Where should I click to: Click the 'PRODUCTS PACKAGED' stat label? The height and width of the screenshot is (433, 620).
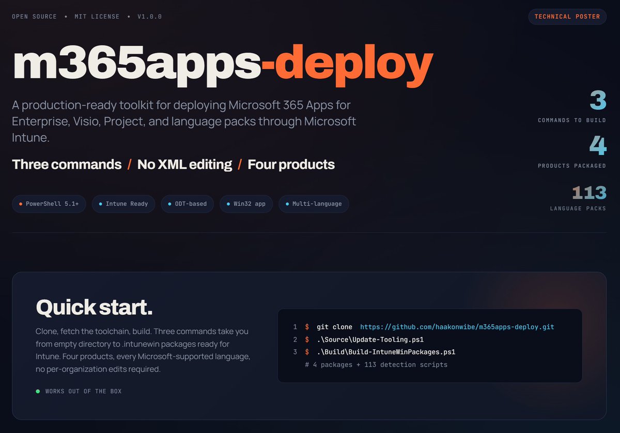tap(572, 166)
